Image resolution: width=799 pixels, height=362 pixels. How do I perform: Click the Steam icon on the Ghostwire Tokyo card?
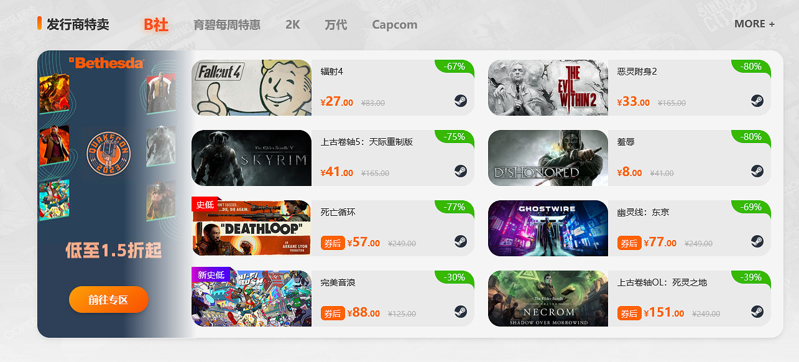click(757, 241)
